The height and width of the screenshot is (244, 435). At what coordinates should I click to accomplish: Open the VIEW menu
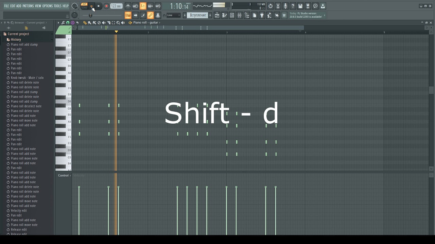coord(38,6)
